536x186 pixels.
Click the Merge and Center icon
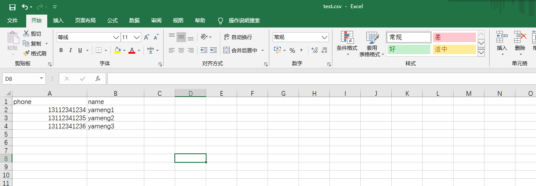227,50
